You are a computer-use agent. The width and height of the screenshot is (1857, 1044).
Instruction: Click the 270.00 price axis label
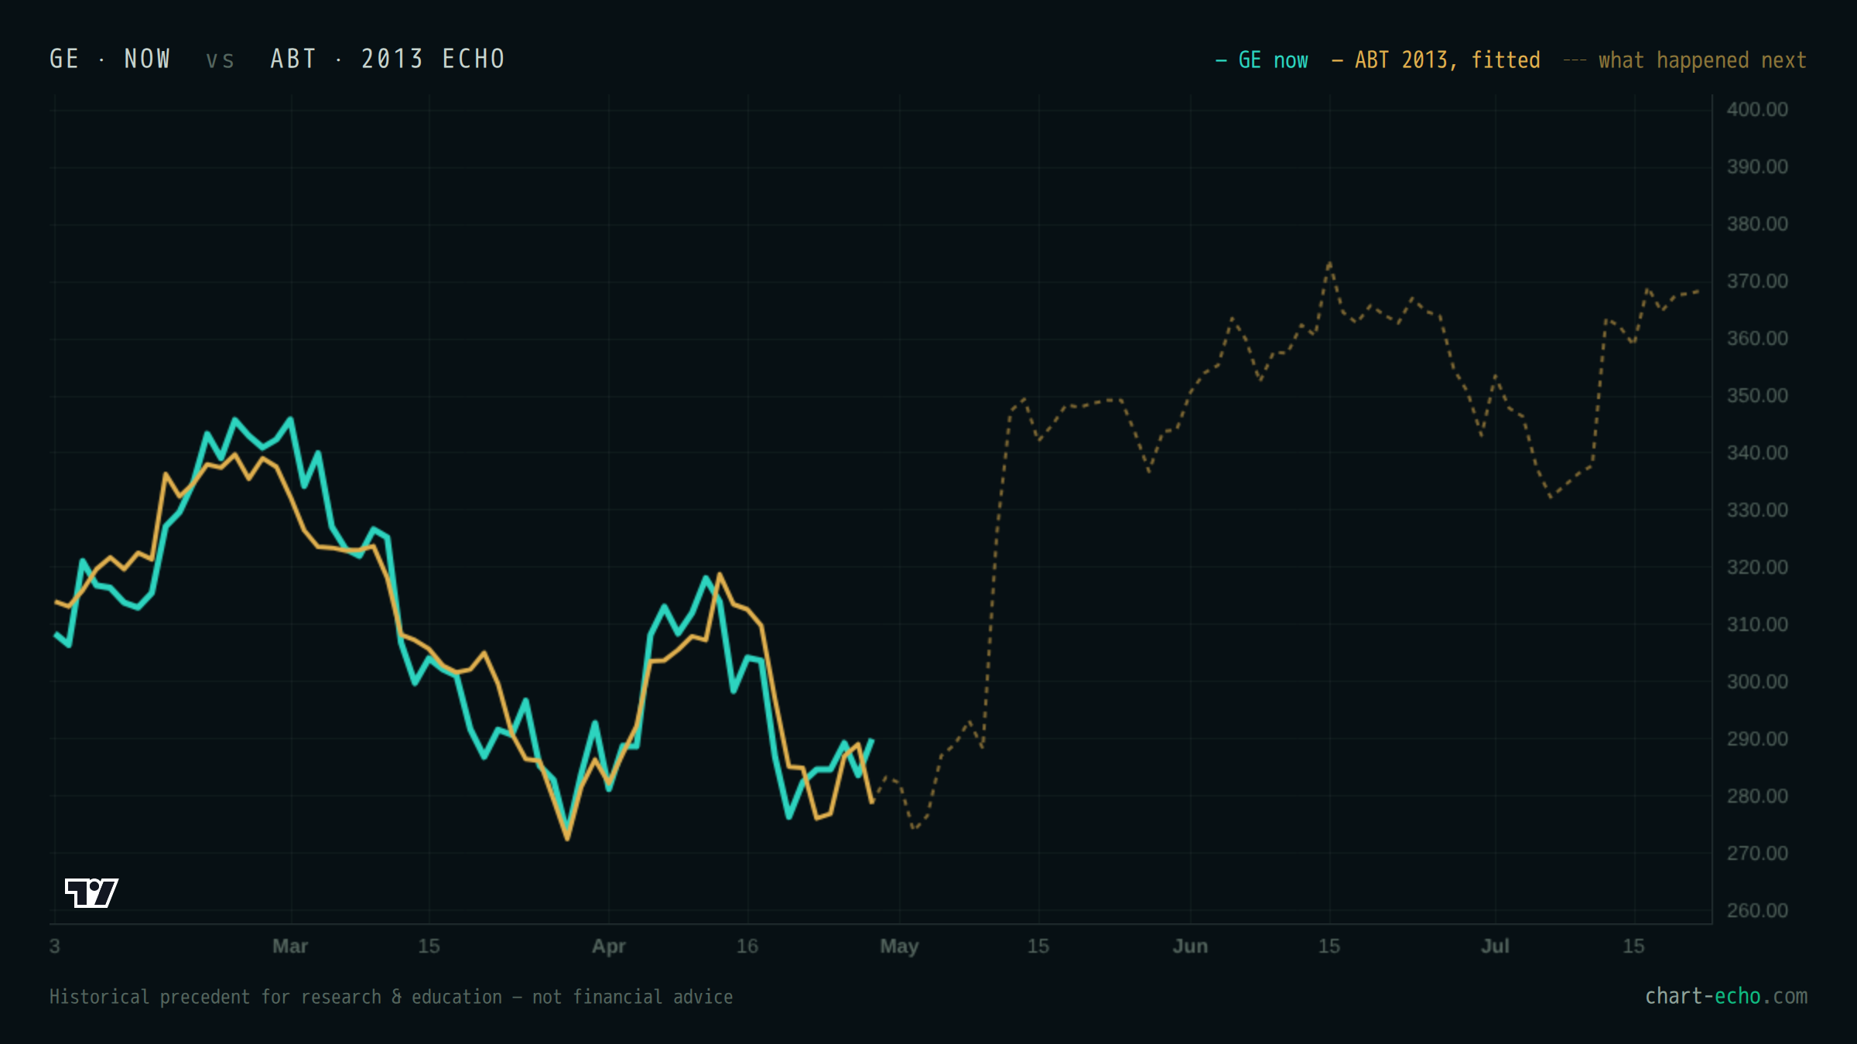click(x=1757, y=853)
